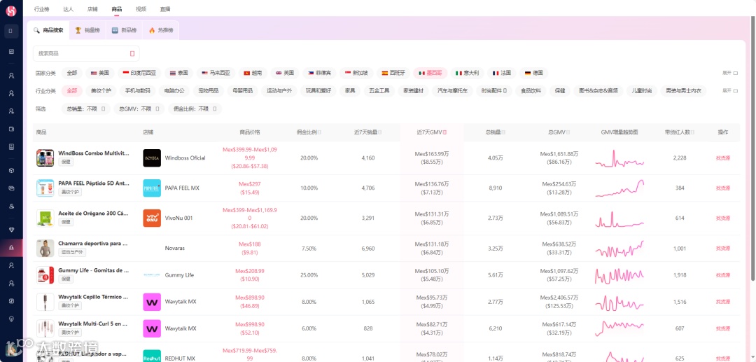Click the Gummy Life store logo
This screenshot has height=362, width=756.
point(152,275)
